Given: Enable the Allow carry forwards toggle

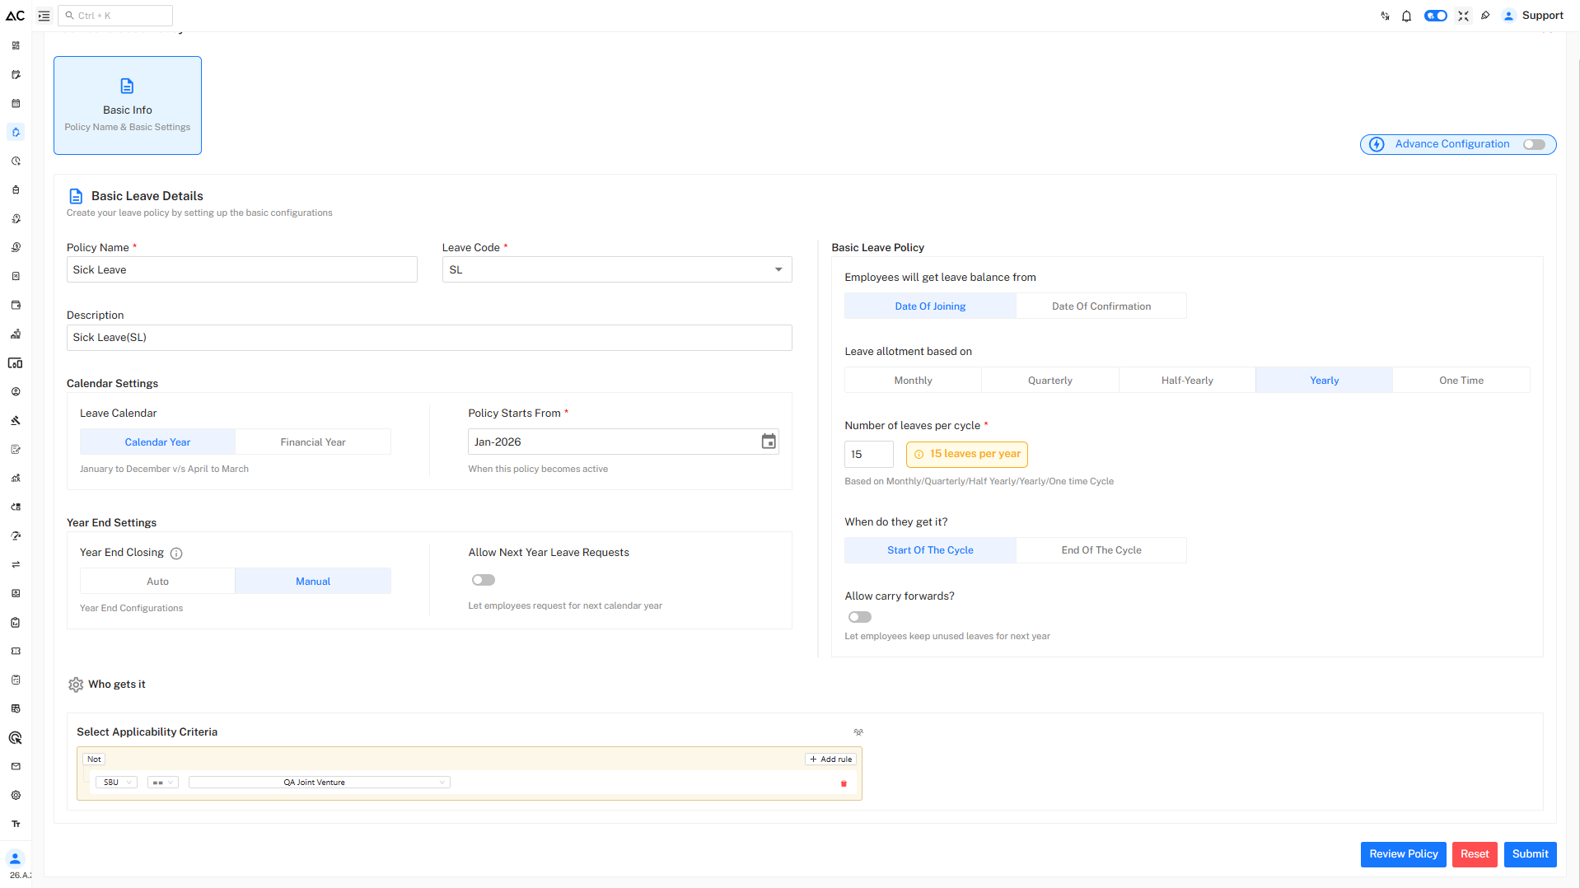Looking at the screenshot, I should pyautogui.click(x=859, y=617).
